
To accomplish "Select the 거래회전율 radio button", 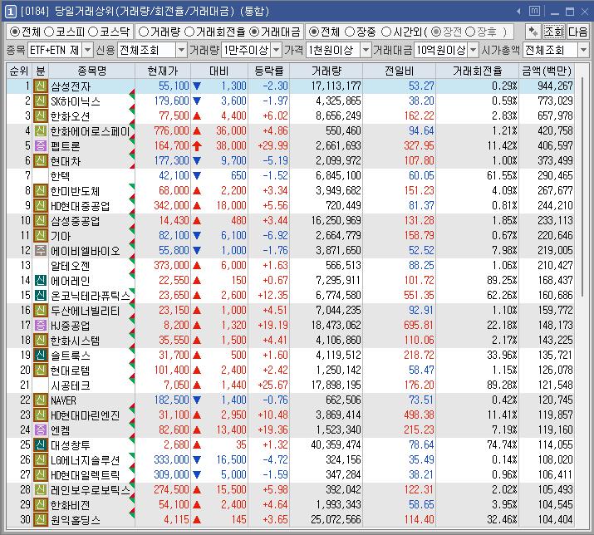I will (189, 32).
